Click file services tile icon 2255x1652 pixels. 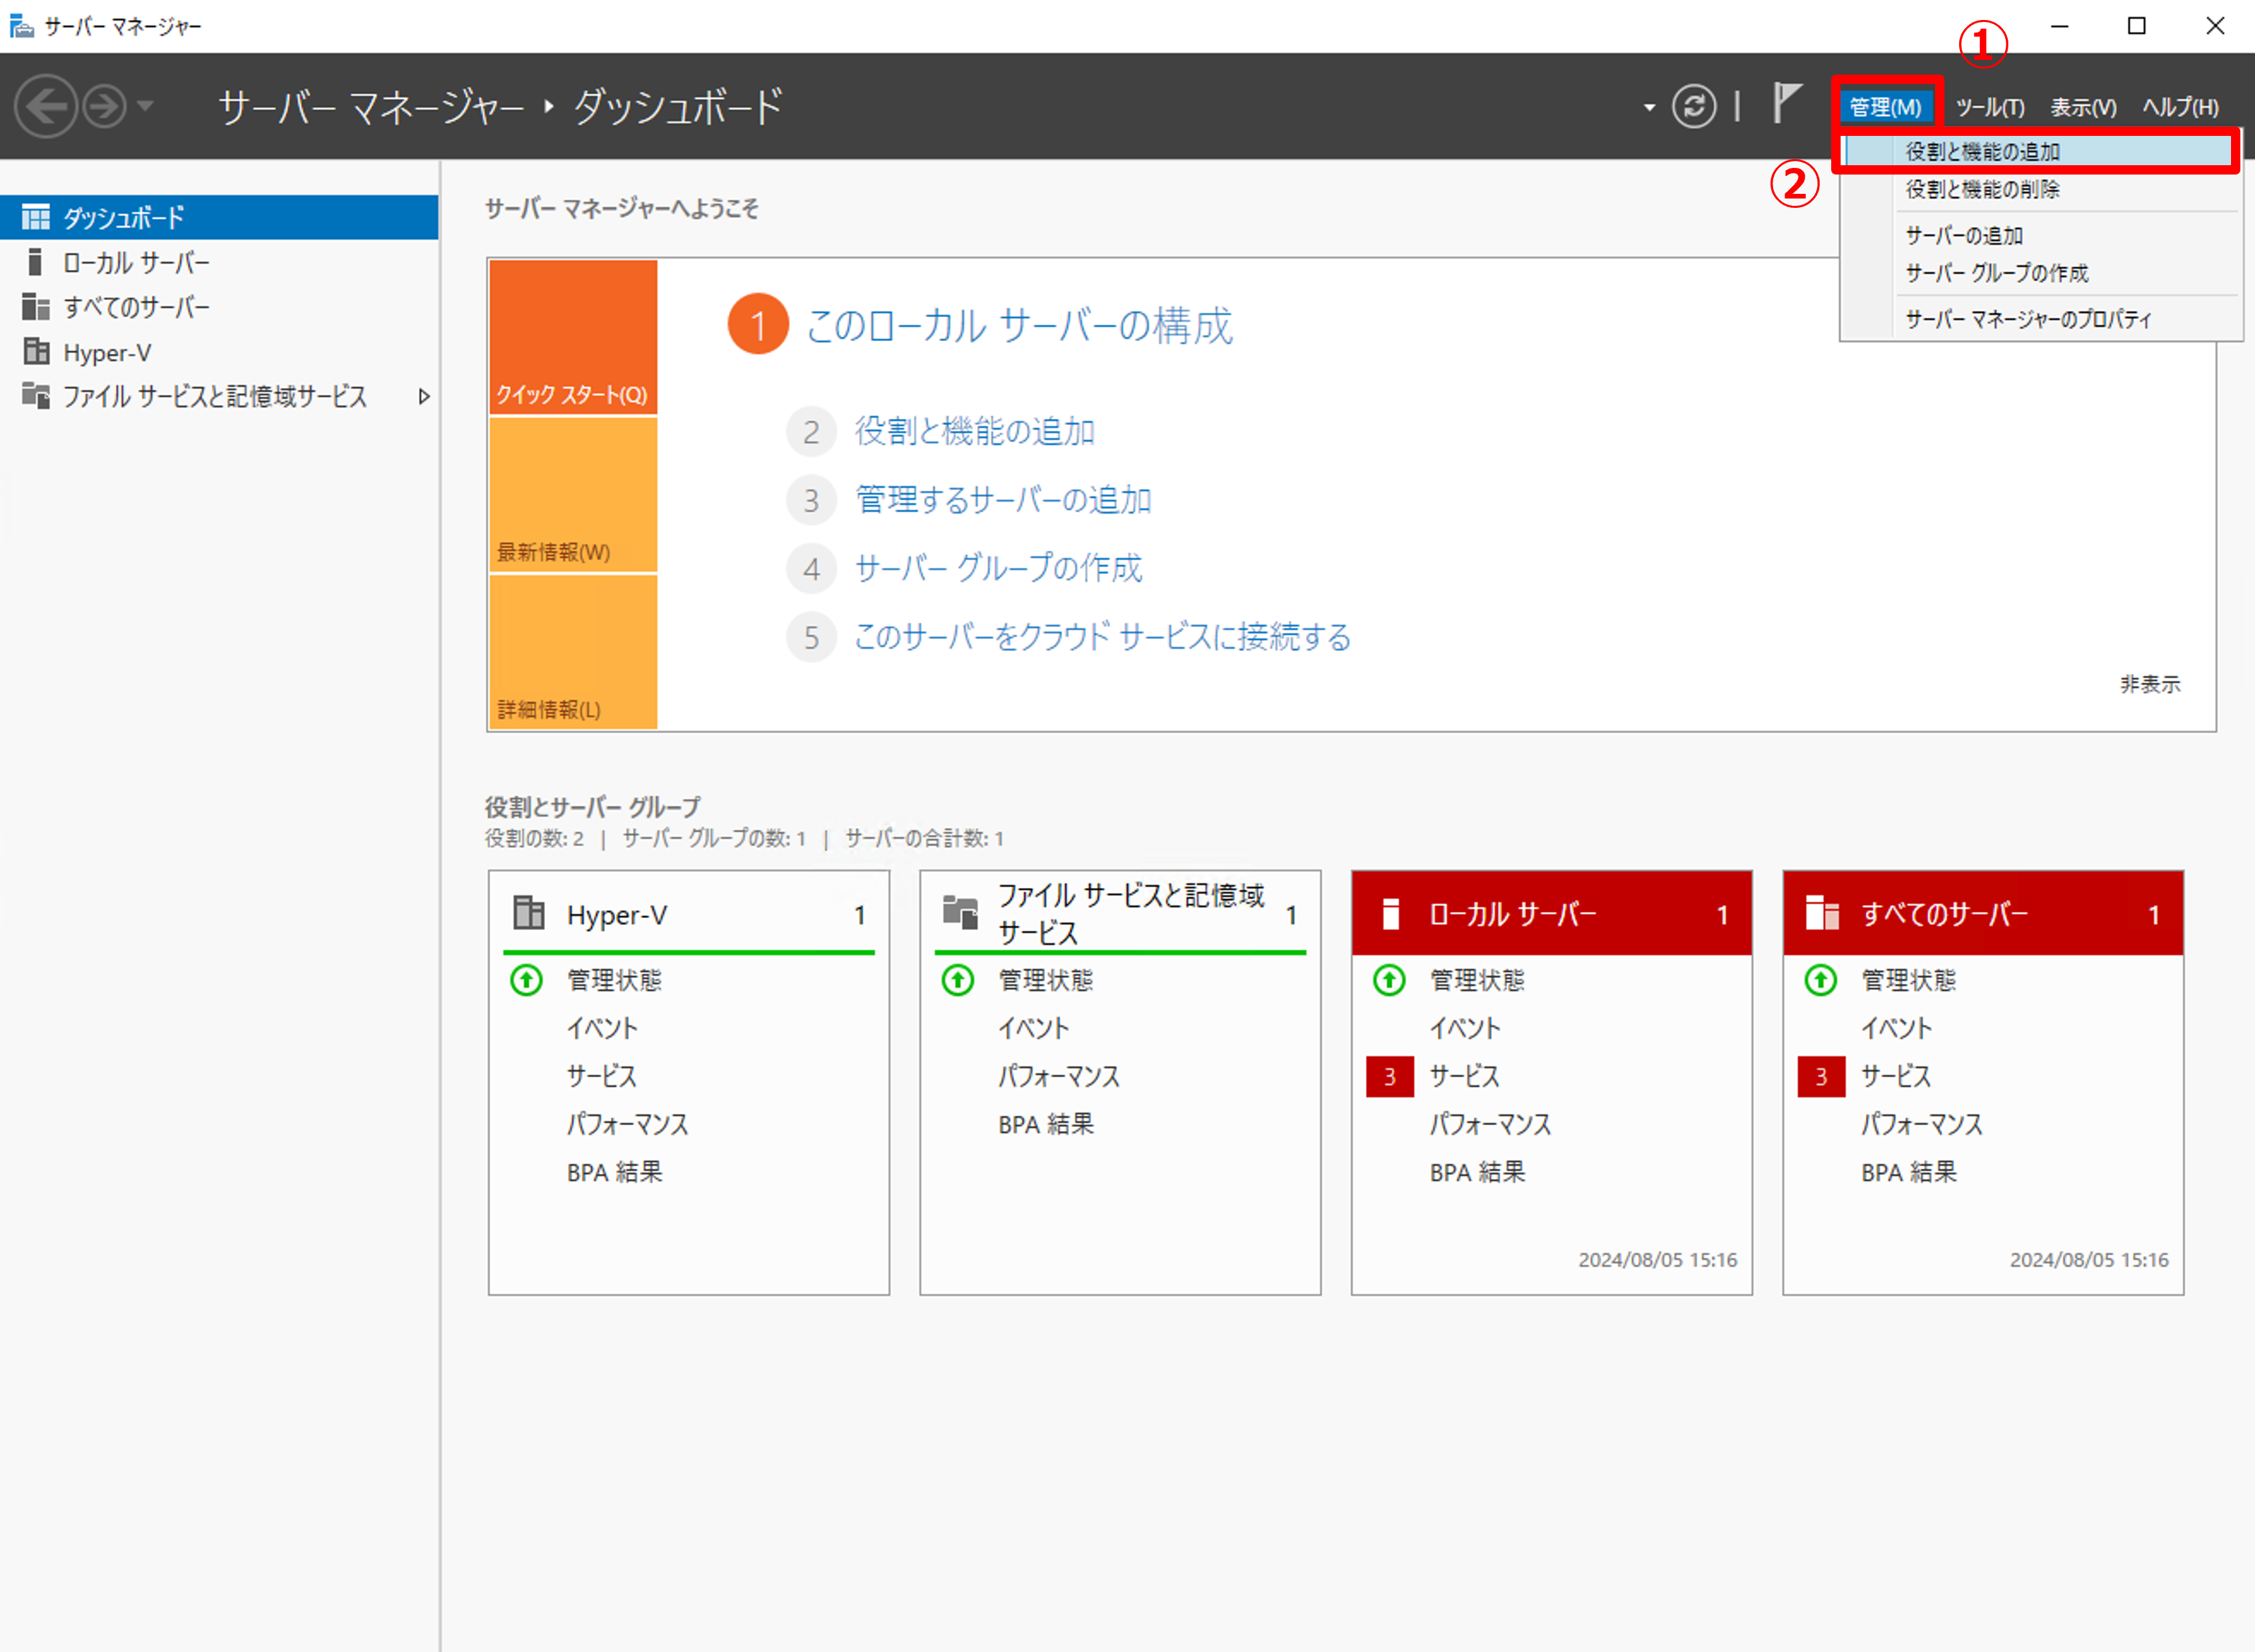pos(960,912)
